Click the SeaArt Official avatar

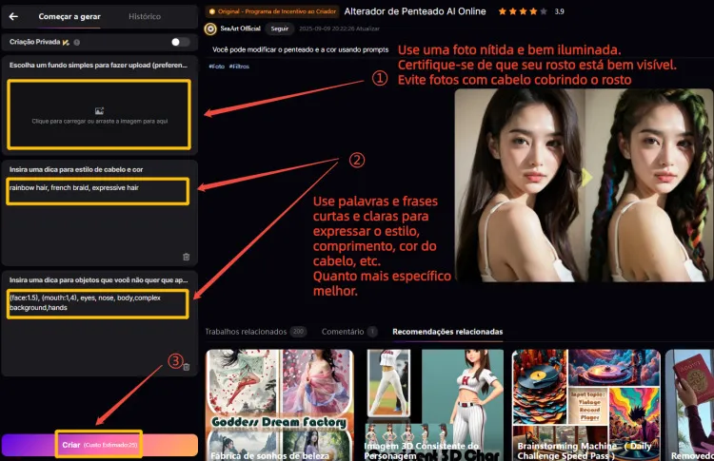click(x=211, y=29)
